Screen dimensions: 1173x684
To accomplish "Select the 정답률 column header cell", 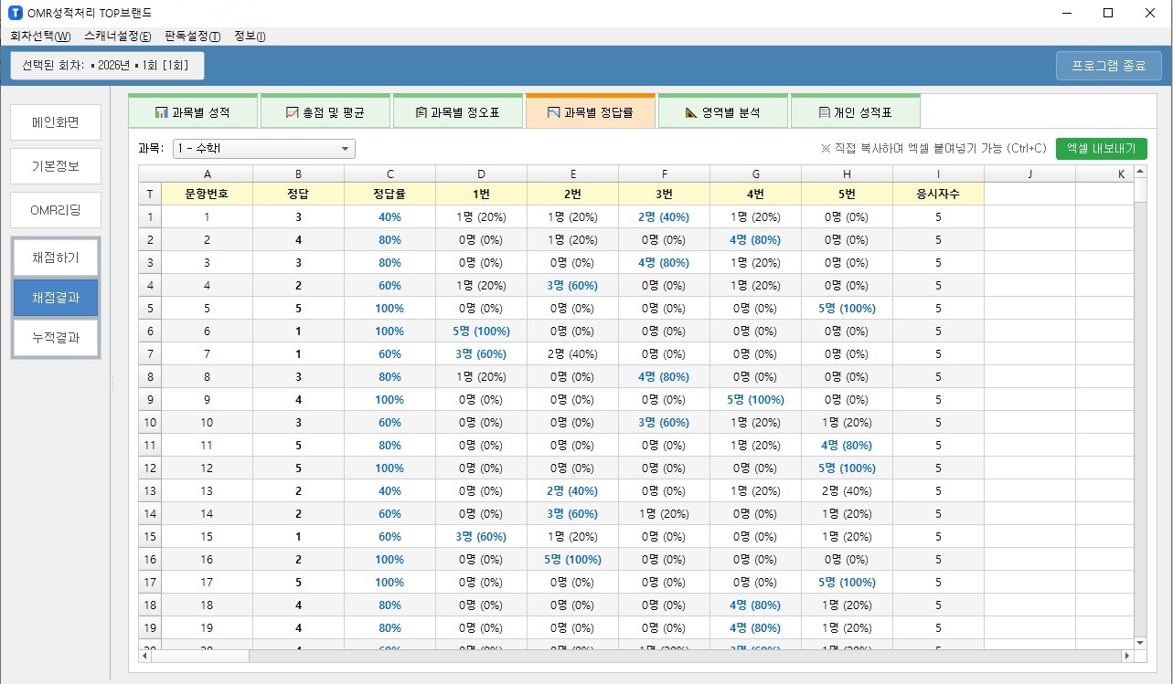I will pyautogui.click(x=389, y=194).
